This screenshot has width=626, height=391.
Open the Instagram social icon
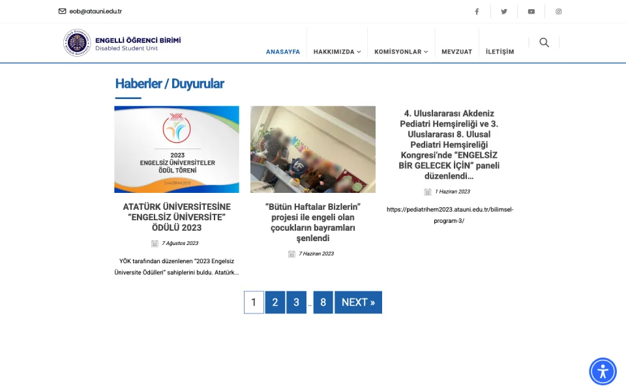coord(559,12)
